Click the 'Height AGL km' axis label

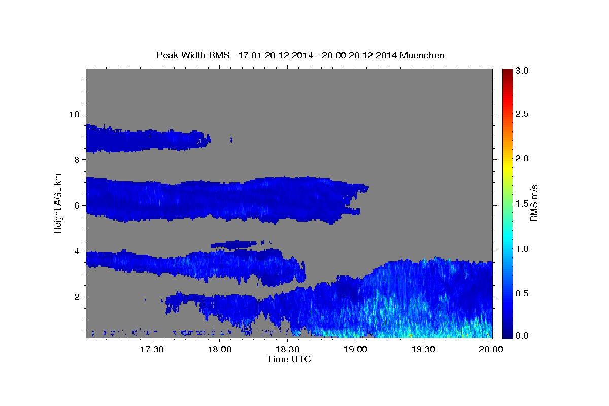58,203
